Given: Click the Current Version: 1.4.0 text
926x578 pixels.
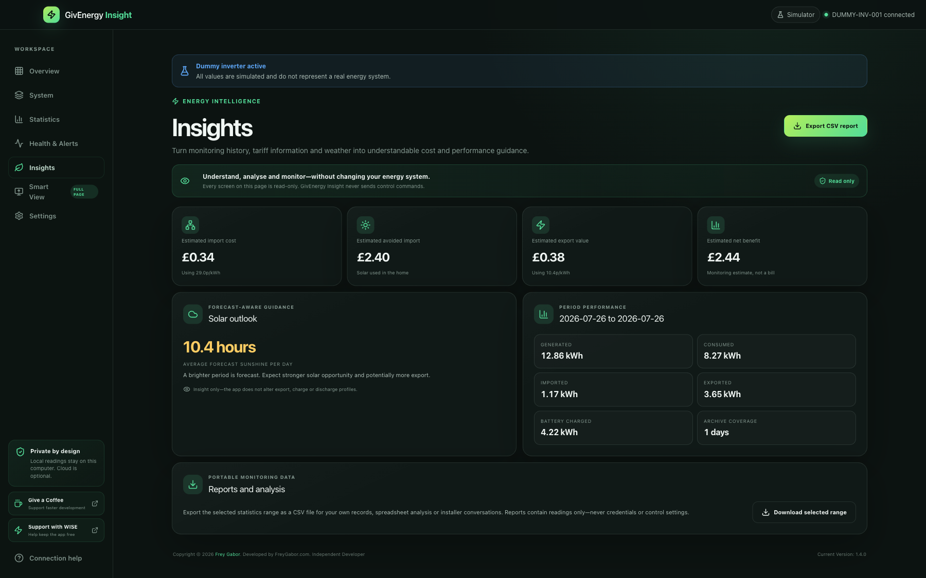Looking at the screenshot, I should [842, 554].
